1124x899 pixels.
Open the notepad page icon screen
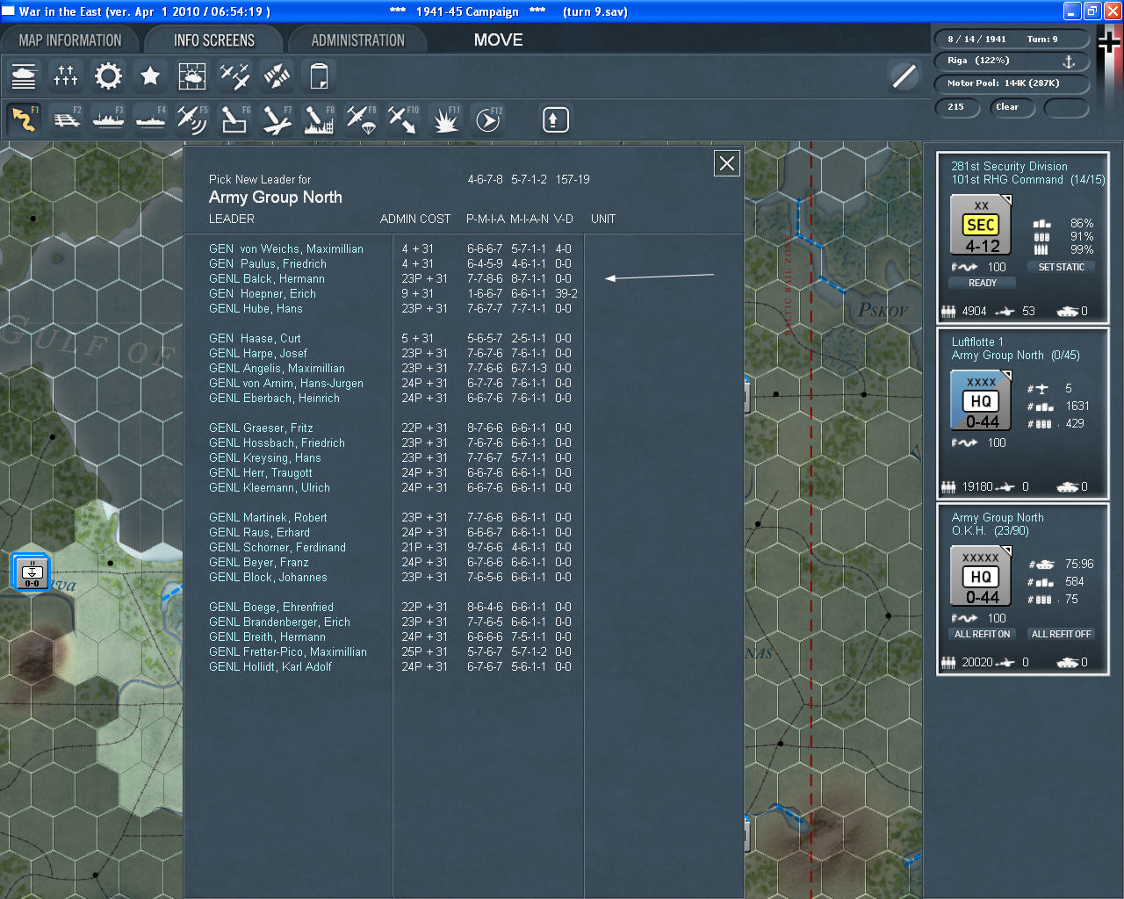[x=319, y=76]
